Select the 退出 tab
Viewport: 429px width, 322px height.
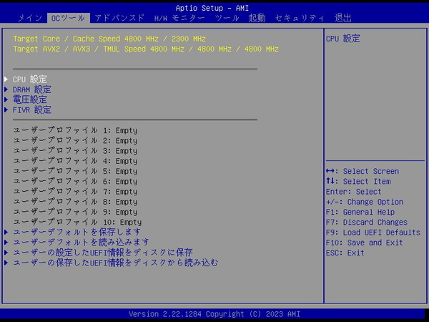[x=342, y=19]
